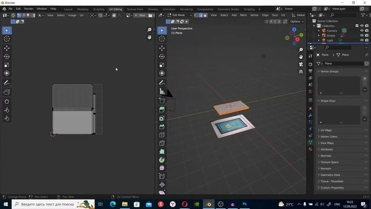Click the zoom magnifier in UV editor

click(150, 30)
